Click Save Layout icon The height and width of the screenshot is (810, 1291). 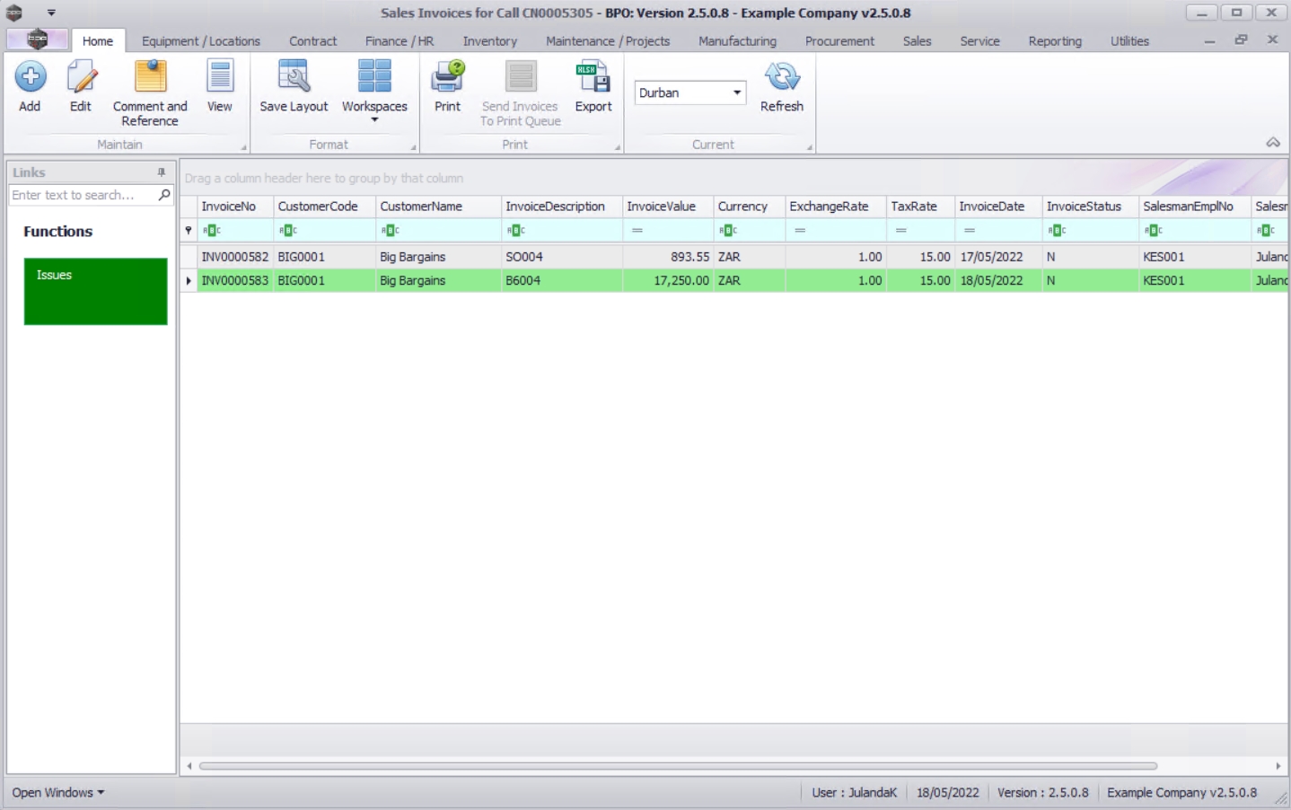294,86
